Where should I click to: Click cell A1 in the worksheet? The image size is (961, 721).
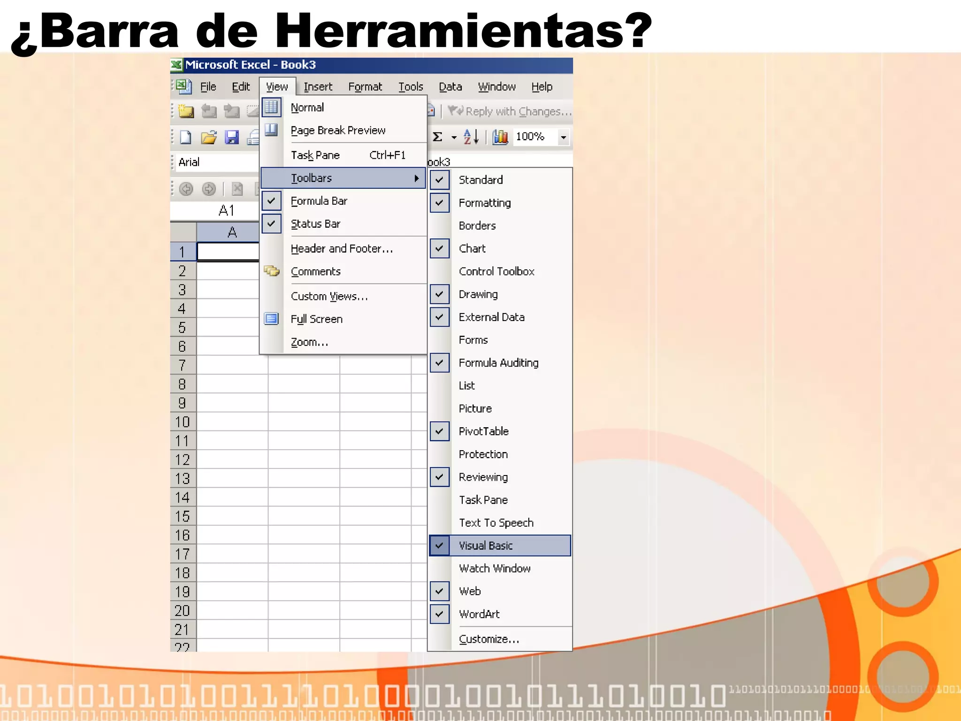pos(228,252)
